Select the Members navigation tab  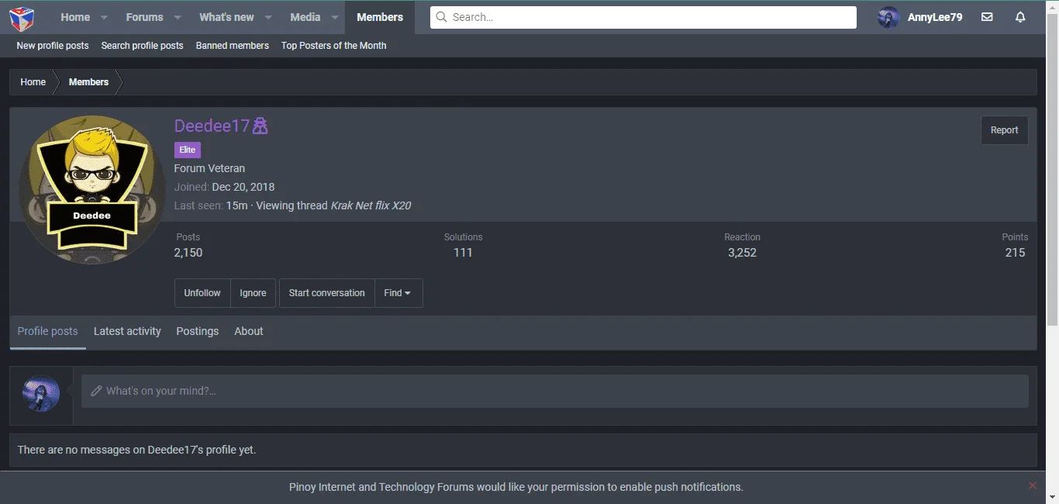point(380,17)
